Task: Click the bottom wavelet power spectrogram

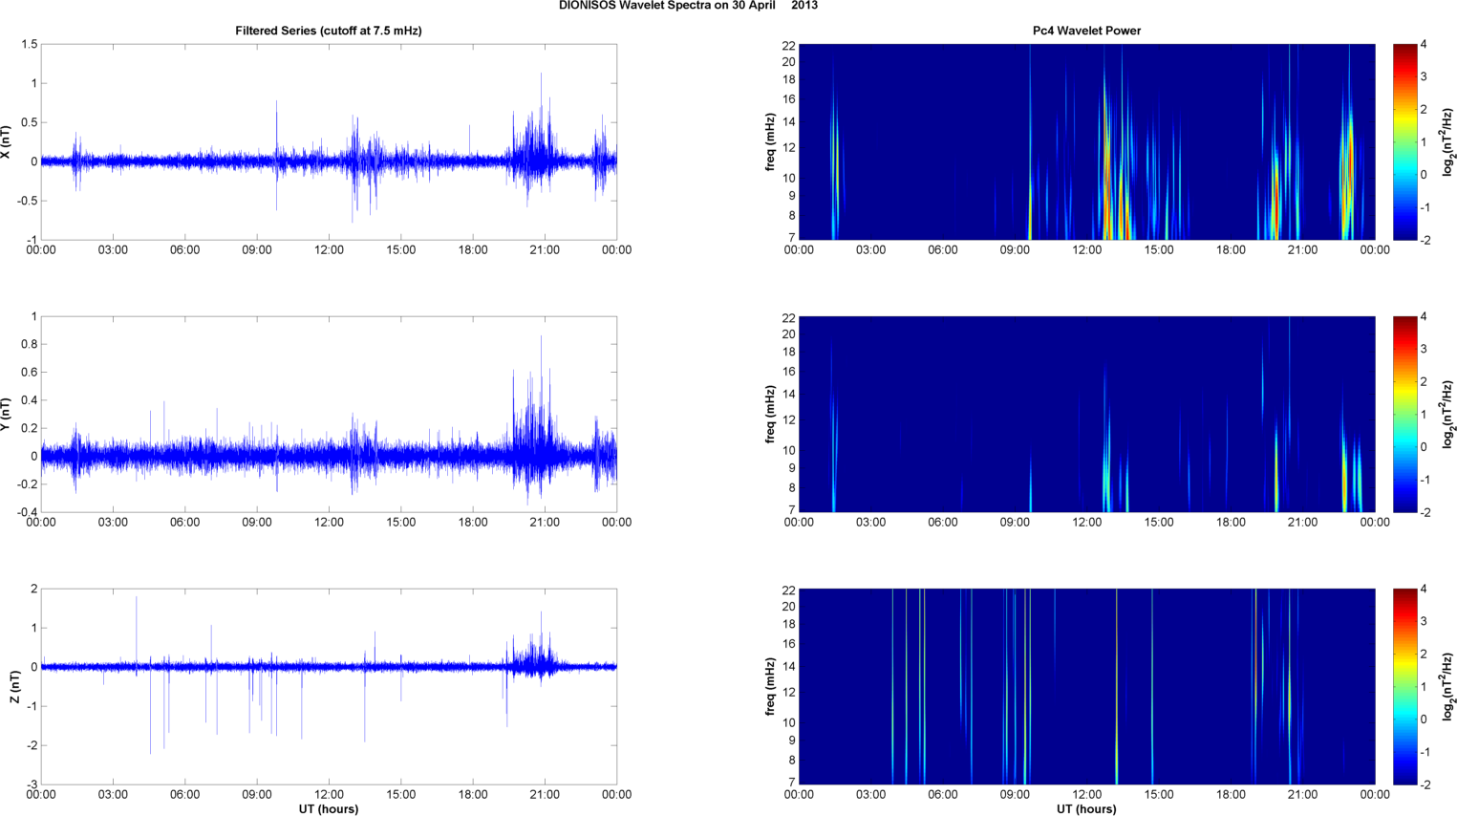Action: [x=1086, y=687]
